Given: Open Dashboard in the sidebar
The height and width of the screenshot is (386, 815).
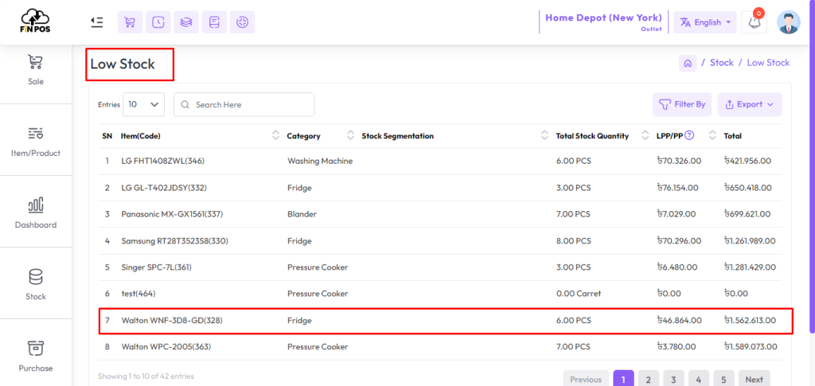Looking at the screenshot, I should coord(36,213).
